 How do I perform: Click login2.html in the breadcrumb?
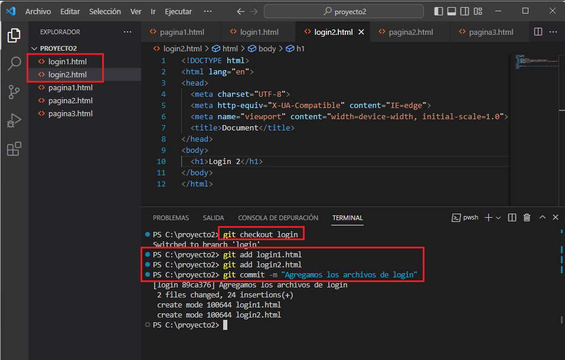[x=182, y=48]
